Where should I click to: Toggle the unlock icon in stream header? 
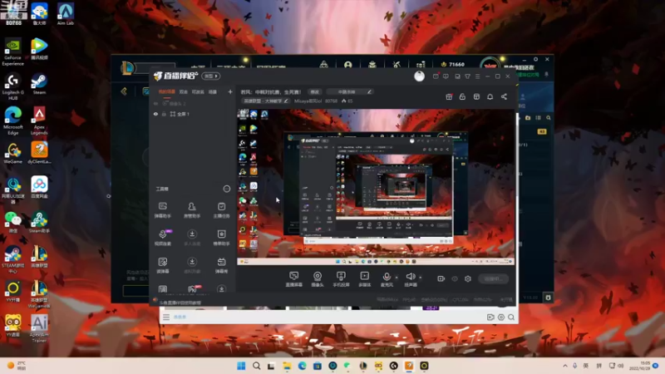pyautogui.click(x=462, y=96)
